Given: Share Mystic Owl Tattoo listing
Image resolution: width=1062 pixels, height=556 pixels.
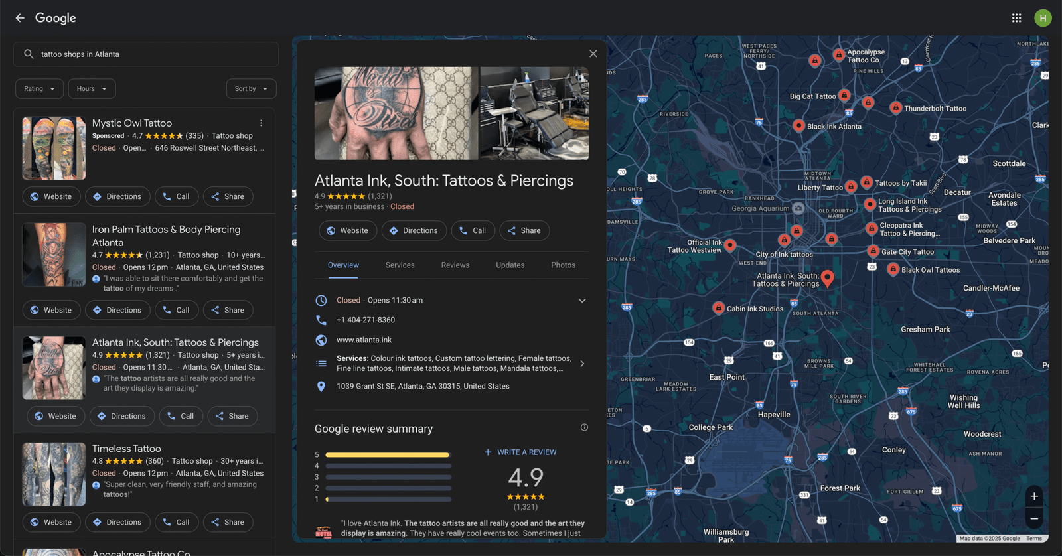Looking at the screenshot, I should [x=228, y=197].
